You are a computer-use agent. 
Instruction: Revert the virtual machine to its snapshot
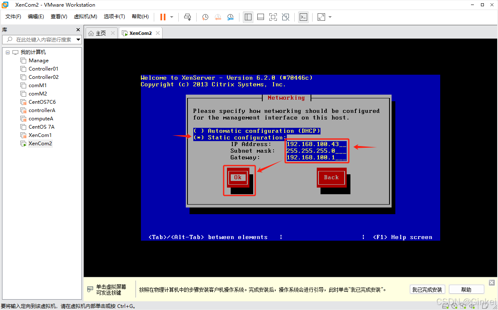point(218,17)
